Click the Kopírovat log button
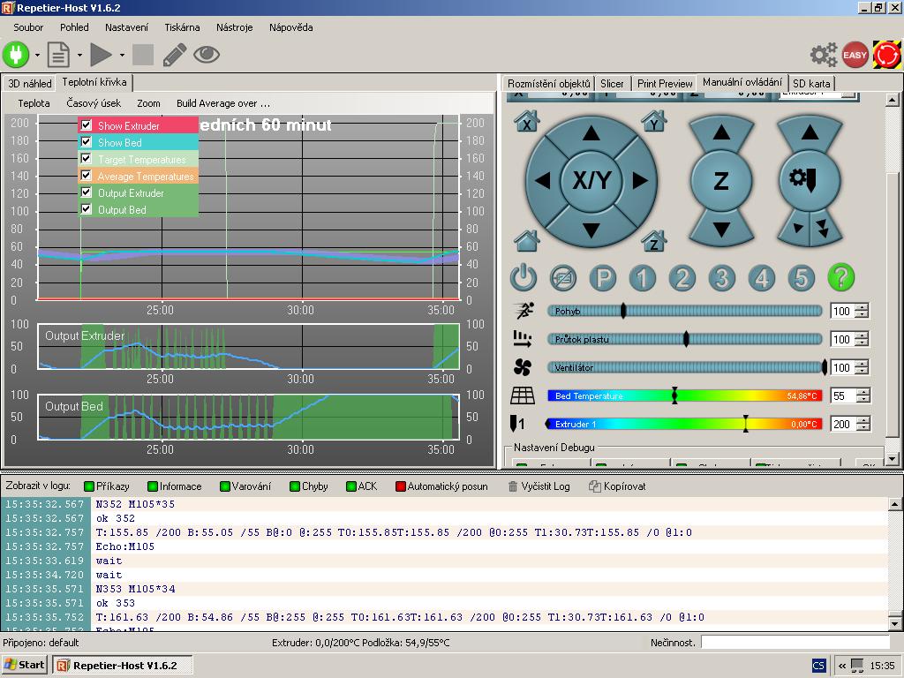 tap(617, 486)
